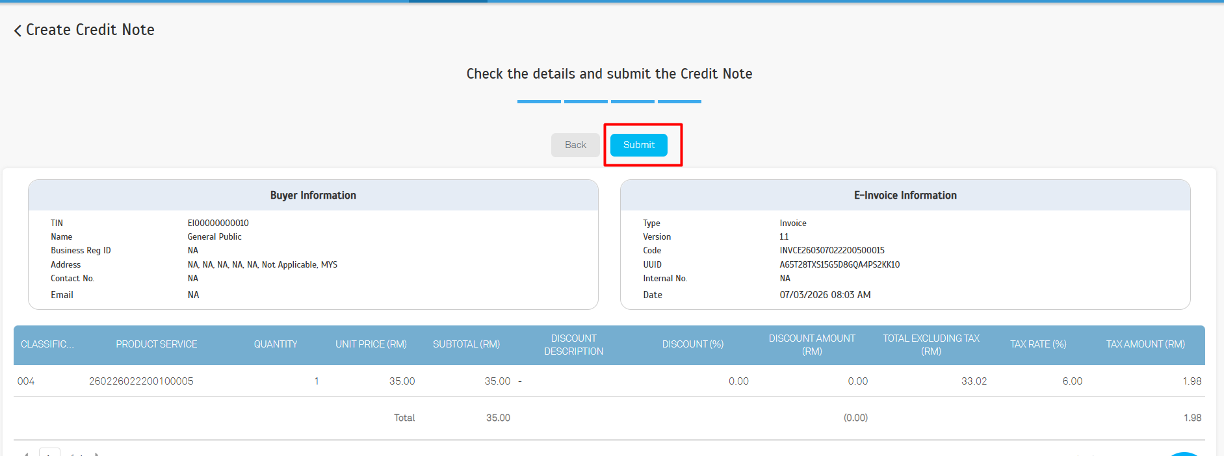Click the Buyer Information panel header
This screenshot has width=1224, height=456.
click(x=313, y=196)
